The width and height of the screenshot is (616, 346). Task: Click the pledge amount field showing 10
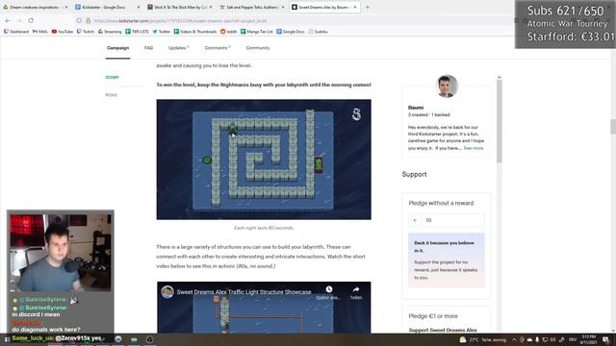pos(452,220)
